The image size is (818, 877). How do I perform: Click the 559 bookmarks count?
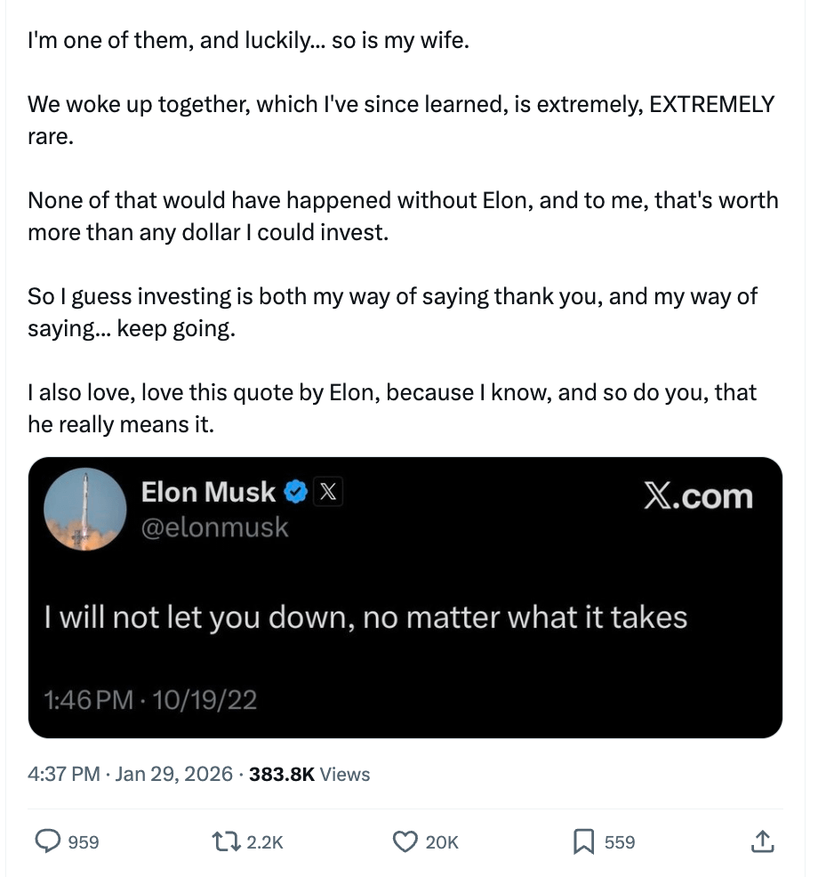[x=620, y=841]
